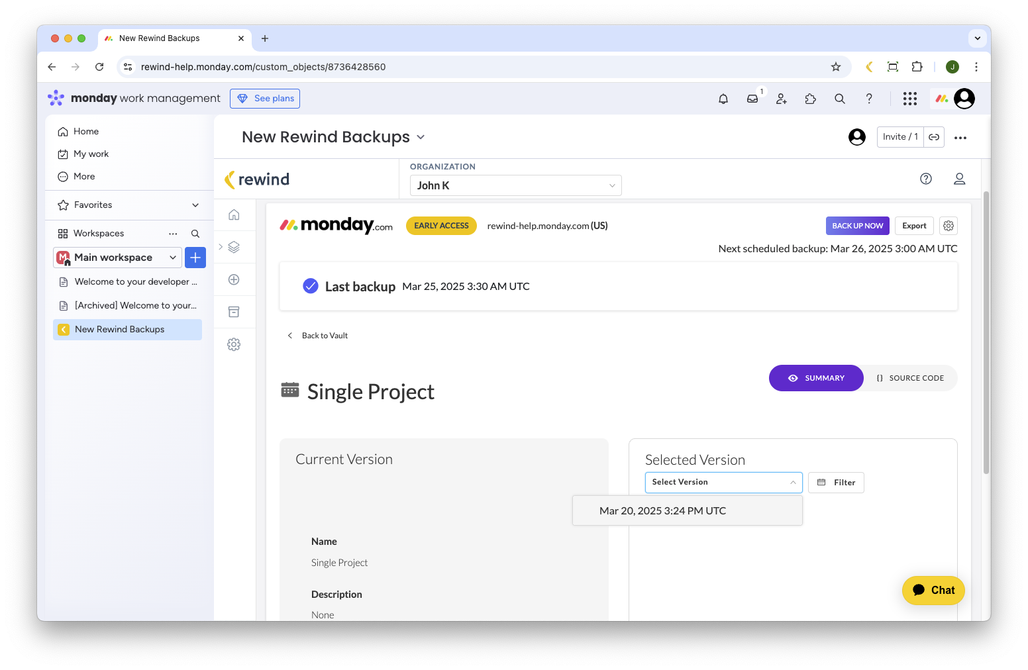This screenshot has width=1028, height=670.
Task: Open Chrome three-dot menu
Action: coord(976,67)
